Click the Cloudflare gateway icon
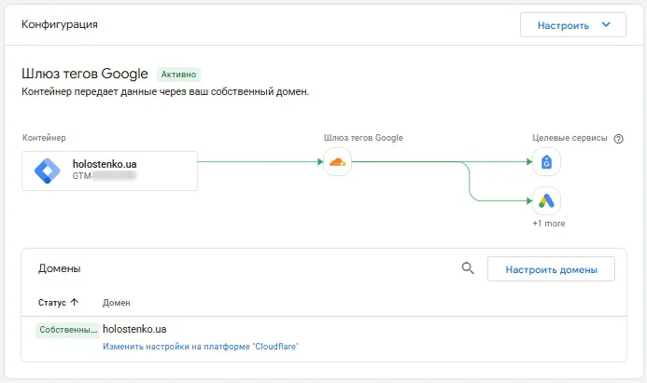 338,162
